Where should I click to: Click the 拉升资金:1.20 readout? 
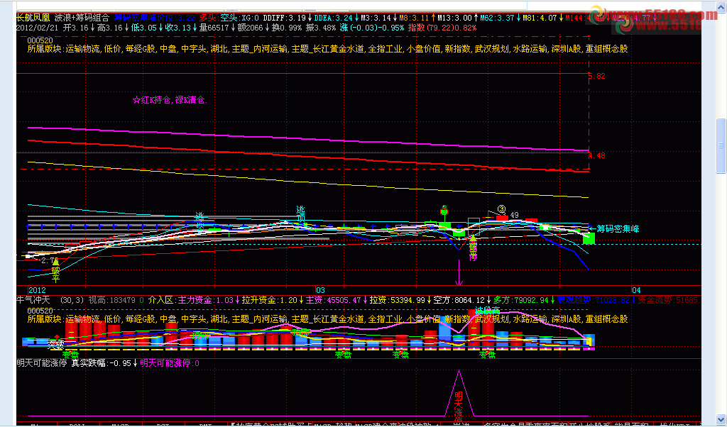tap(270, 300)
